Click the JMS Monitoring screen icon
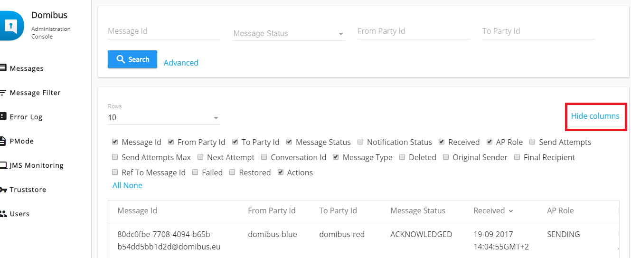The width and height of the screenshot is (631, 258). [x=3, y=165]
